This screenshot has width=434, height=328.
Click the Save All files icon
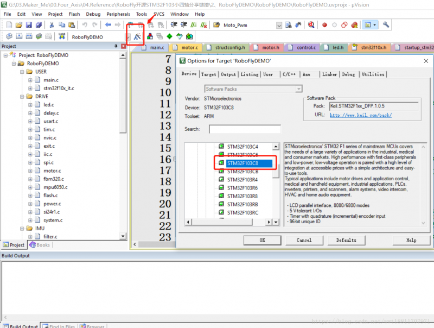(x=38, y=25)
